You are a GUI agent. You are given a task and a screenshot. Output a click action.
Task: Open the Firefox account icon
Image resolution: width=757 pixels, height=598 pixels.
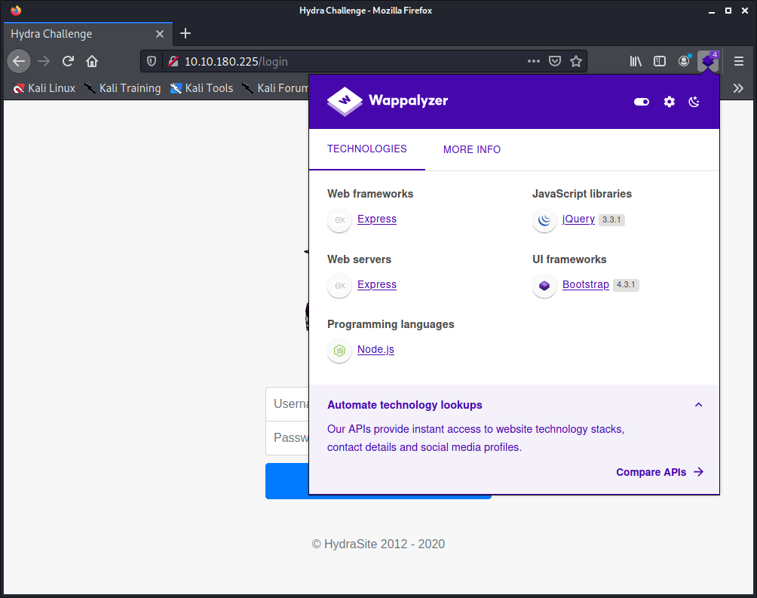tap(684, 61)
